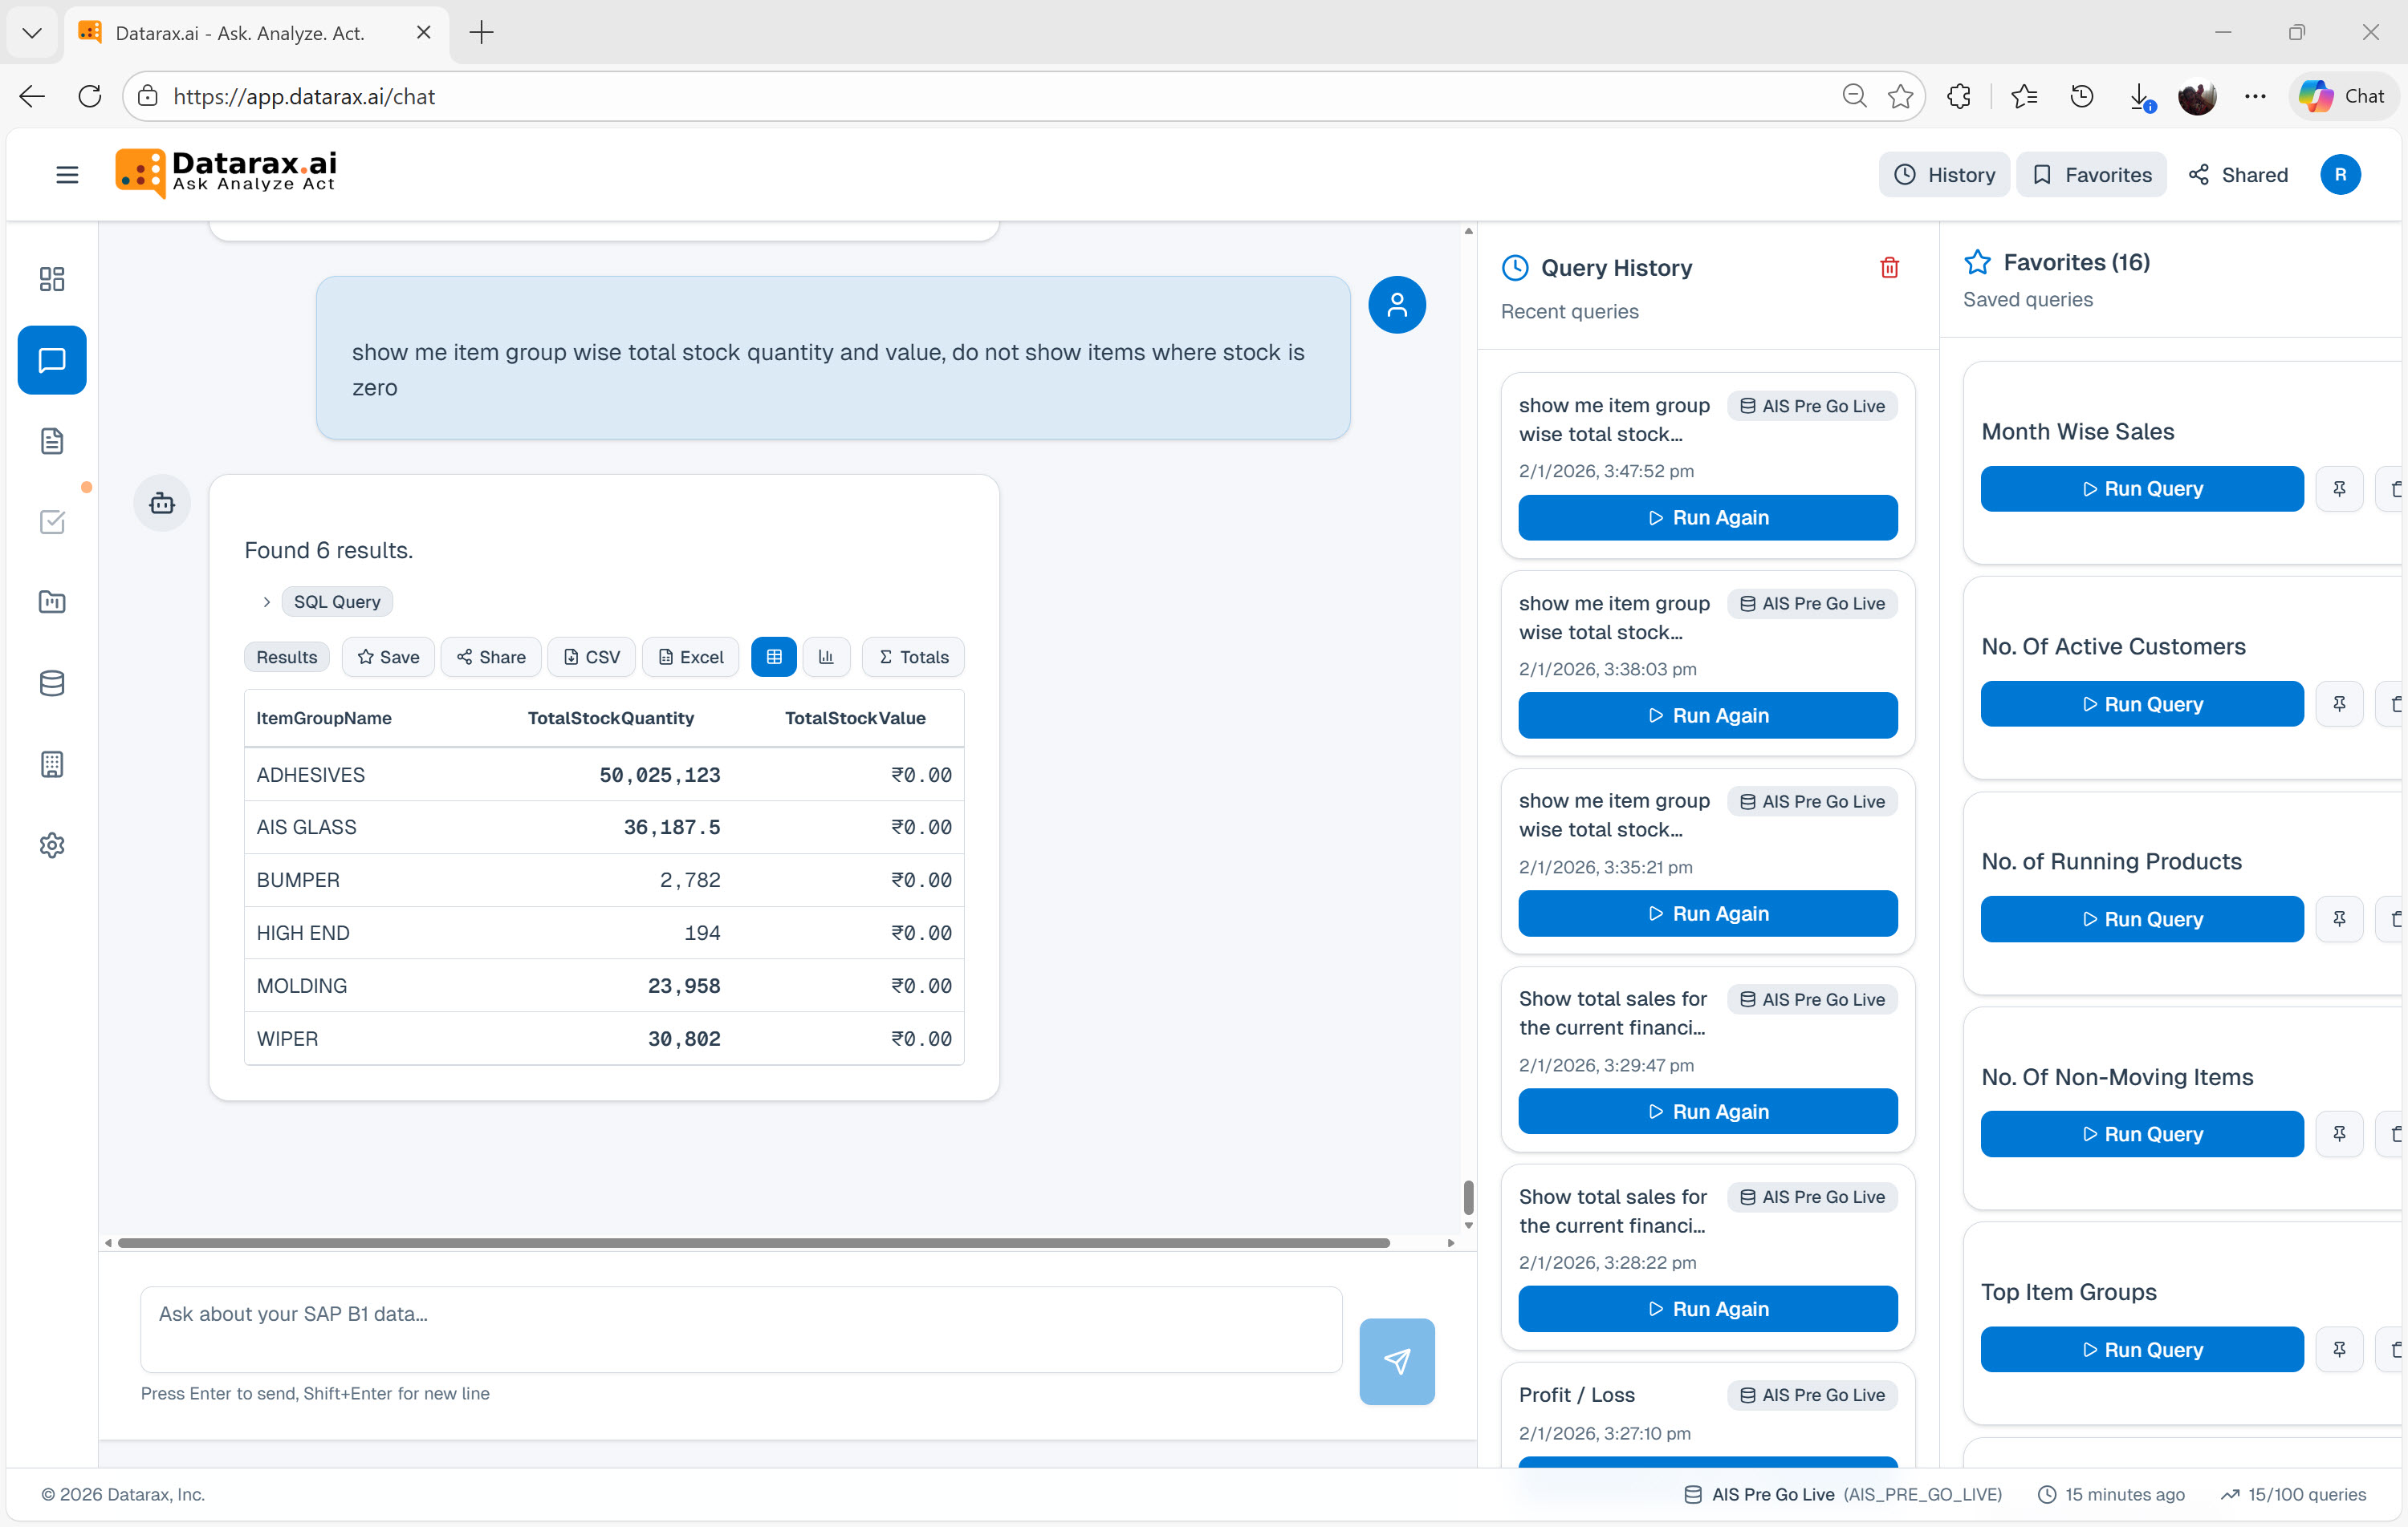Screen dimensions: 2408x1527
Task: Open browser extensions puzzle icon
Action: click(x=1958, y=96)
